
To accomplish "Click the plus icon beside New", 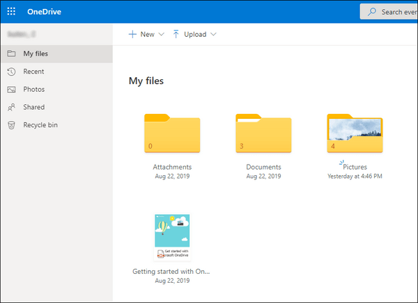I will coord(132,34).
